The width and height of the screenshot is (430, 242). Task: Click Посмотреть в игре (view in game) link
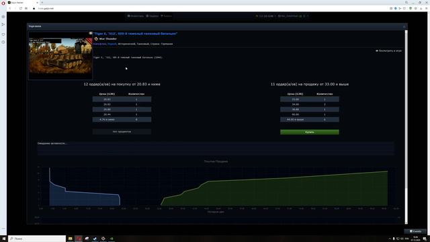pos(388,51)
